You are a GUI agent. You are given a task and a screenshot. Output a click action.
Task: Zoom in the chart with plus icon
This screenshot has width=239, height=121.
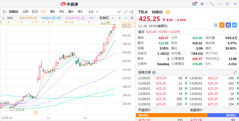click(120, 18)
